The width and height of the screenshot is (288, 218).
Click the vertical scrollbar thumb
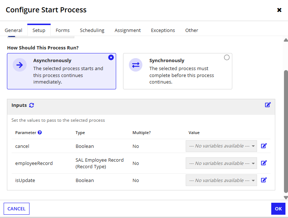(x=286, y=131)
